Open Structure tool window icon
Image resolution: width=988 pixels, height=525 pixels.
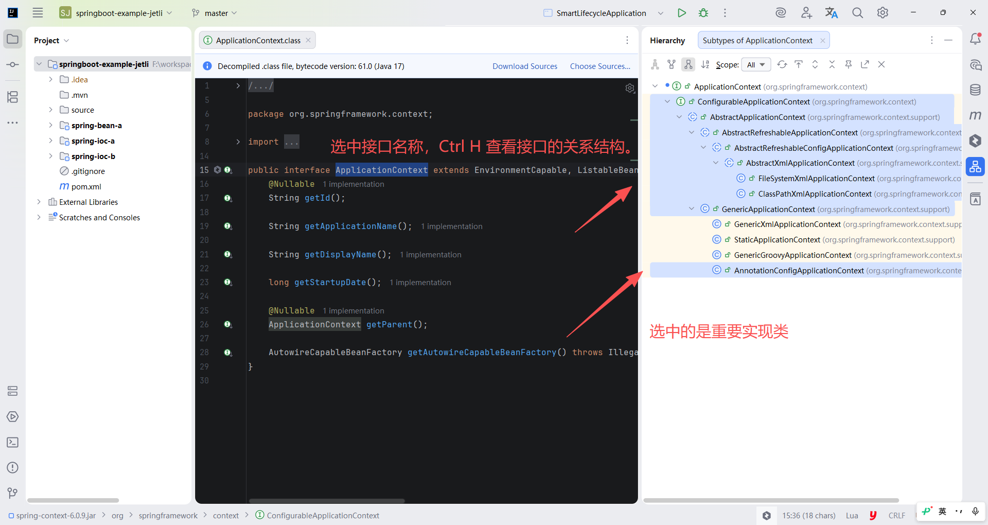13,97
